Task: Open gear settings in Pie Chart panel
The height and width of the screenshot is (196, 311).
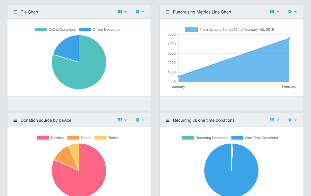Action: pyautogui.click(x=137, y=12)
